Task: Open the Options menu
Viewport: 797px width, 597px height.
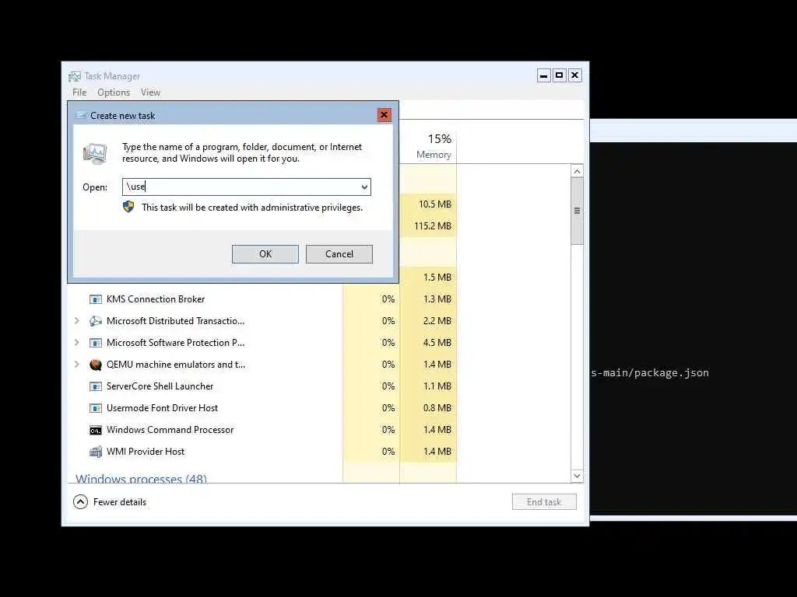Action: pos(114,93)
